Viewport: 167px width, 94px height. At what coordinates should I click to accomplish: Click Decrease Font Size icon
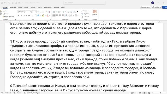point(41,11)
